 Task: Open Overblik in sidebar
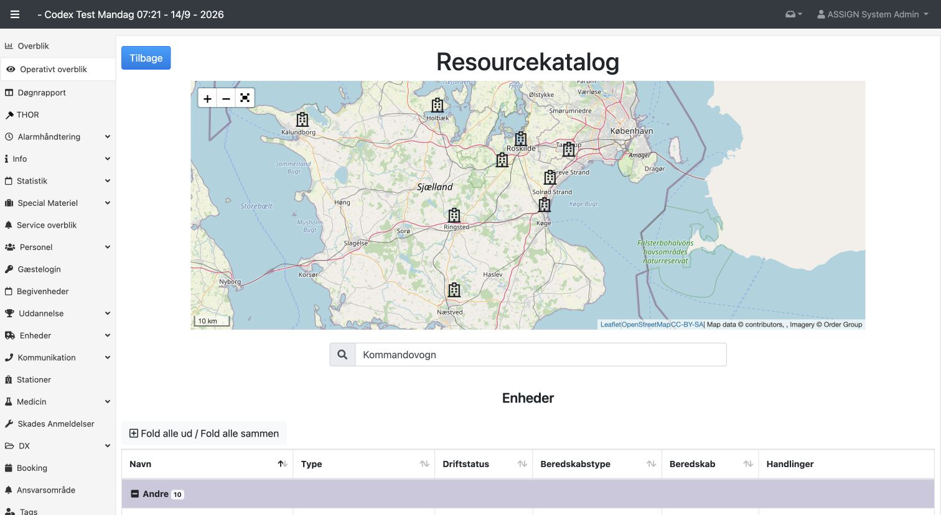58,46
